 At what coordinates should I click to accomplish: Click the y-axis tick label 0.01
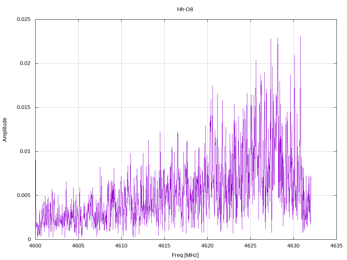click(25, 151)
